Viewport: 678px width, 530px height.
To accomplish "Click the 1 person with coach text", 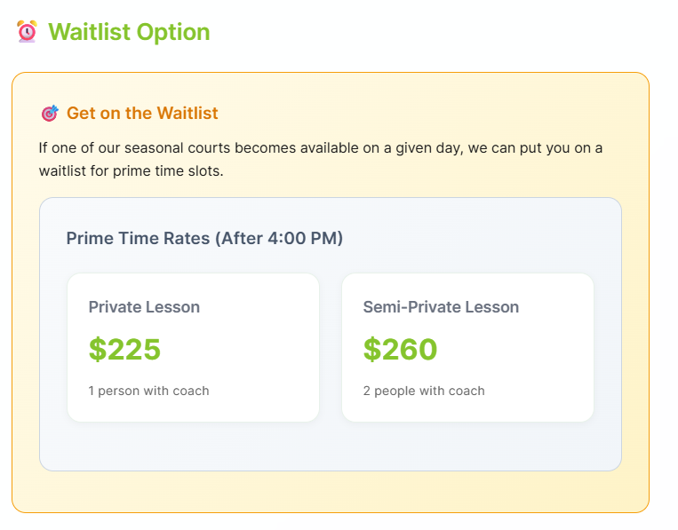I will pyautogui.click(x=148, y=391).
